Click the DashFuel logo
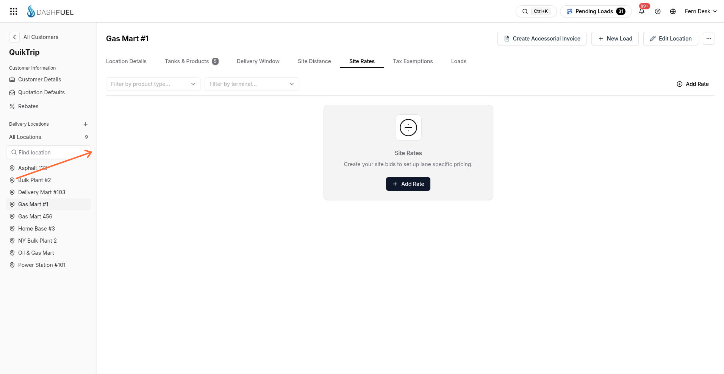 point(50,12)
